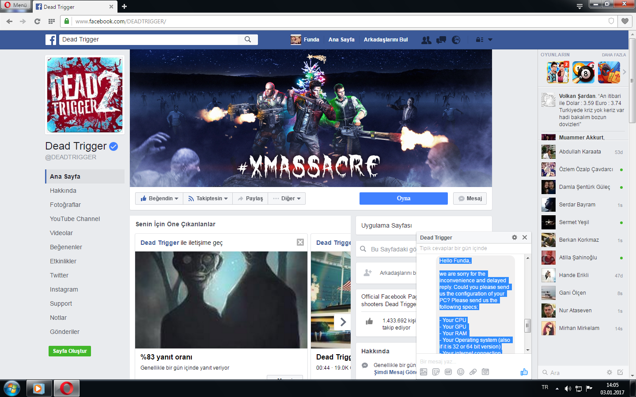
Task: Open Twitter in the page sidebar
Action: [x=59, y=275]
